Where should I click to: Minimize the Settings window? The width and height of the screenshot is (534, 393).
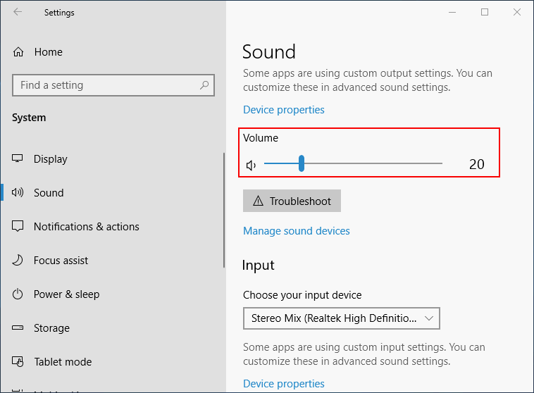point(452,12)
